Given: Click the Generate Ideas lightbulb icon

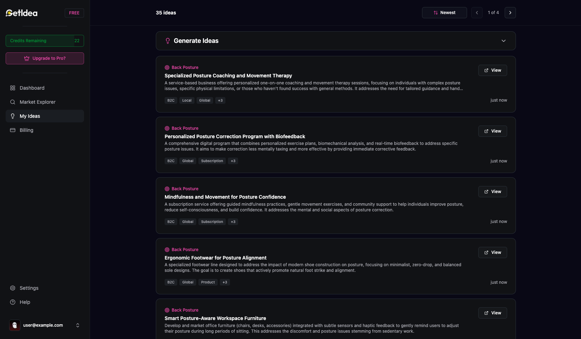Looking at the screenshot, I should (x=167, y=41).
